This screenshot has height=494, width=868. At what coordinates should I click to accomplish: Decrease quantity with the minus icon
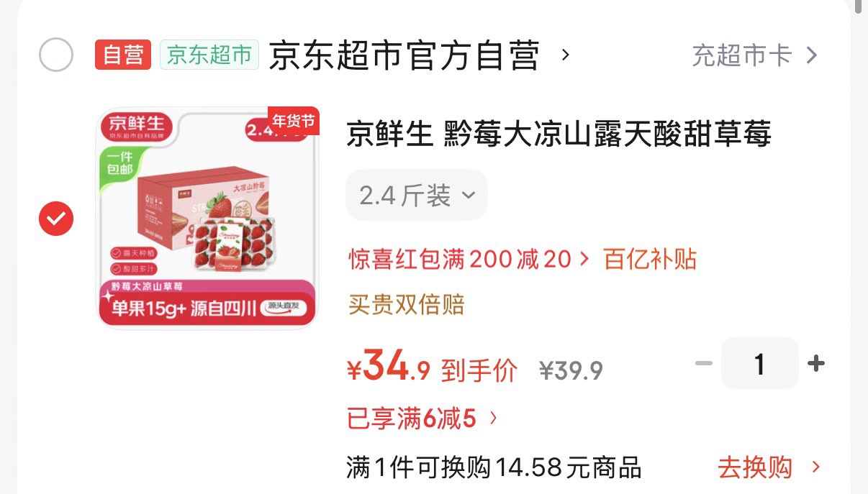[703, 364]
